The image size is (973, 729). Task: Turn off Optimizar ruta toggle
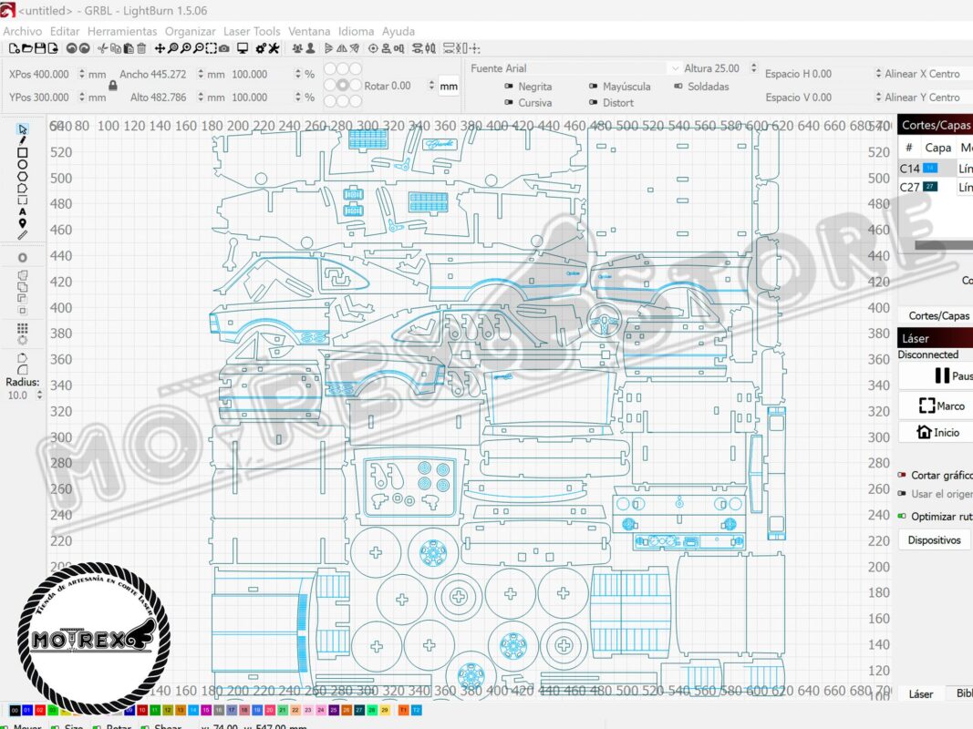[902, 516]
